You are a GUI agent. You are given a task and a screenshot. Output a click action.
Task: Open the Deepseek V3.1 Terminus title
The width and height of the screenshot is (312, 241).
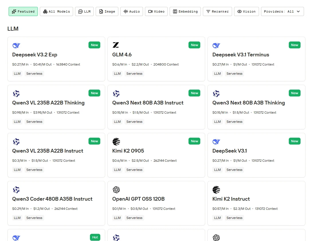pyautogui.click(x=241, y=55)
